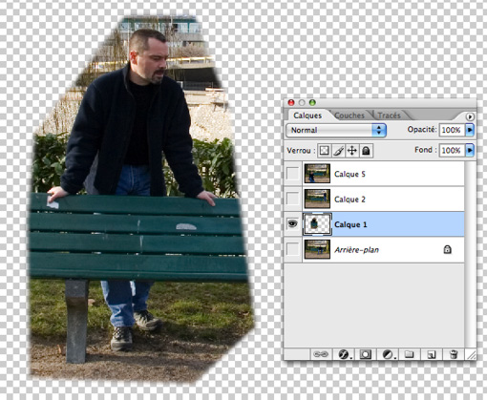Create a new layer
This screenshot has height=400, width=487.
tap(432, 354)
